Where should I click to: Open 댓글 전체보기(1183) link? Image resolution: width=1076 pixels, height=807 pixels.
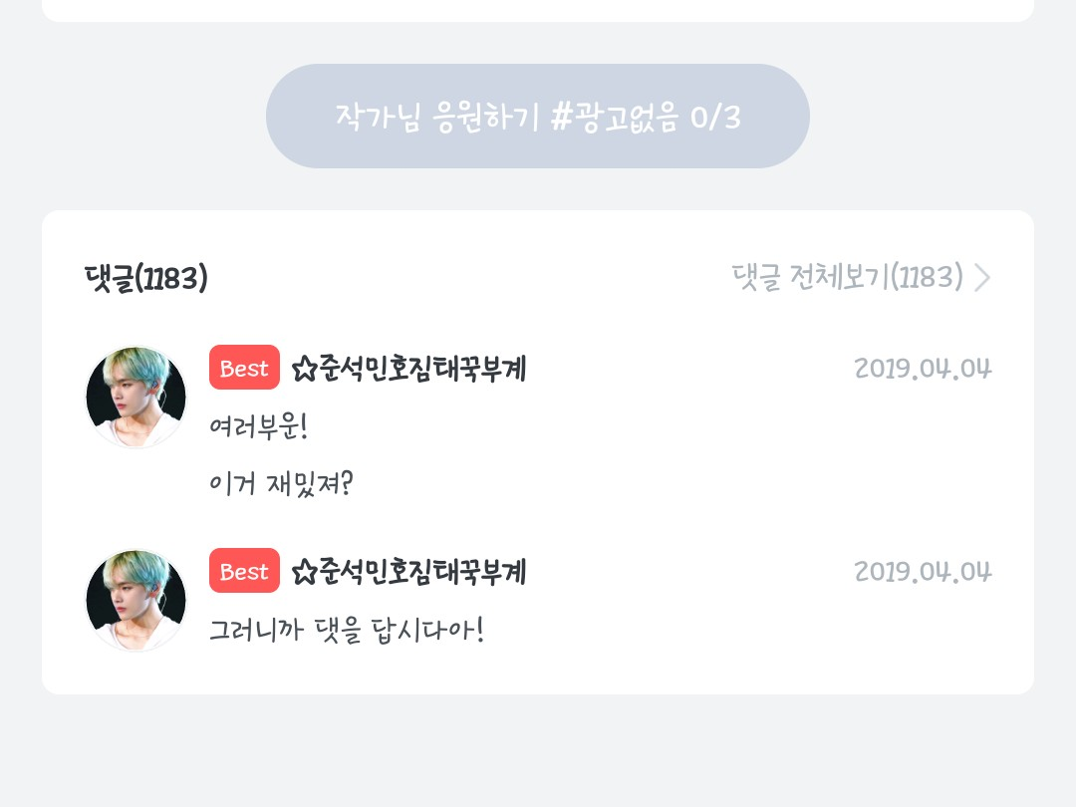[x=847, y=277]
